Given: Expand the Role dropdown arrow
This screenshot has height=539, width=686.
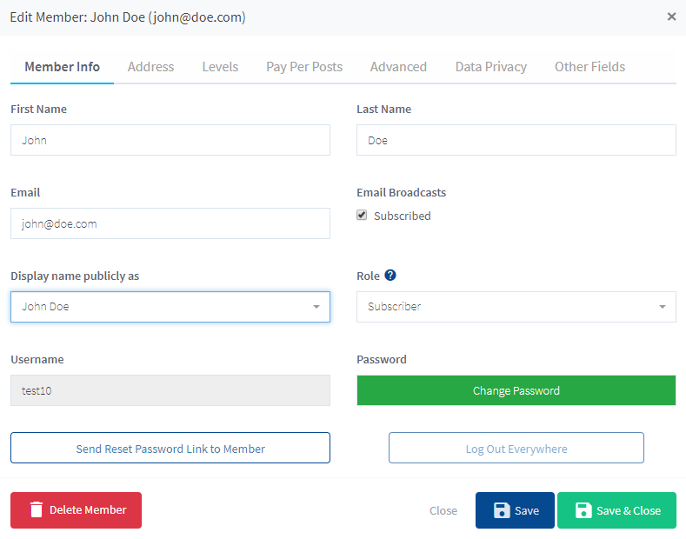Looking at the screenshot, I should [x=662, y=307].
